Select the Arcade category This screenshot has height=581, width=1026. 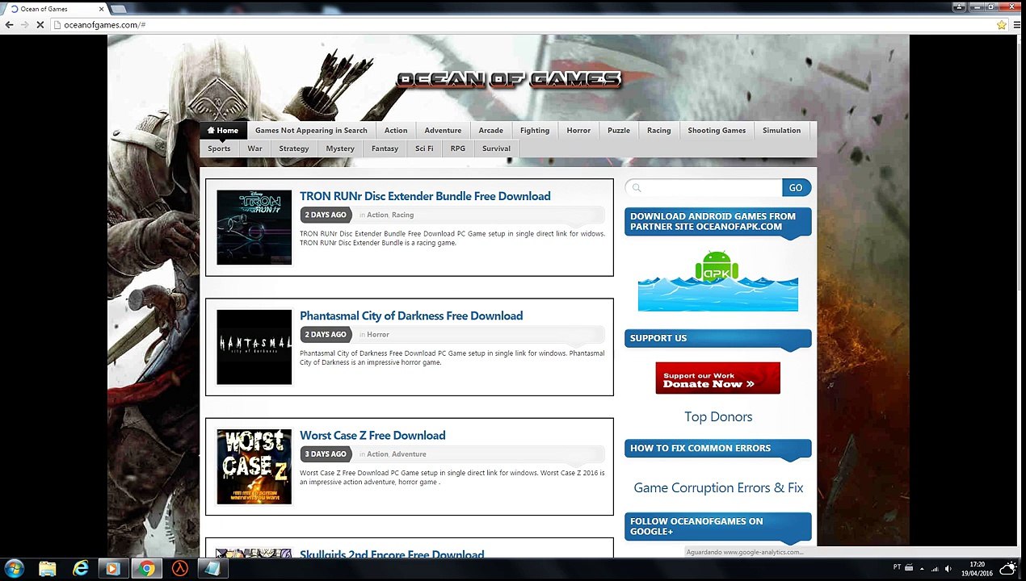pos(490,130)
